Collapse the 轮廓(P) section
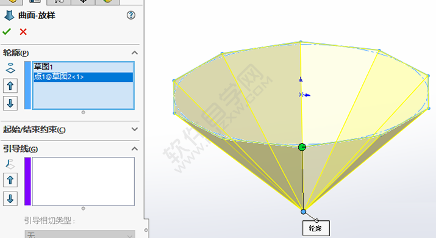Image resolution: width=436 pixels, height=238 pixels. [x=135, y=53]
